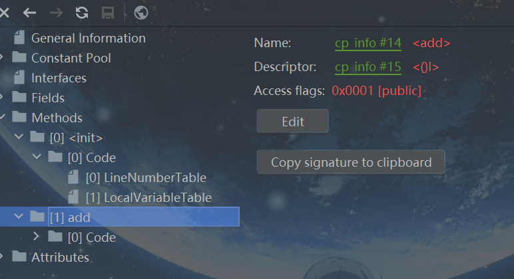This screenshot has width=514, height=279.
Task: Click the close (X) toolbar icon
Action: [x=5, y=12]
